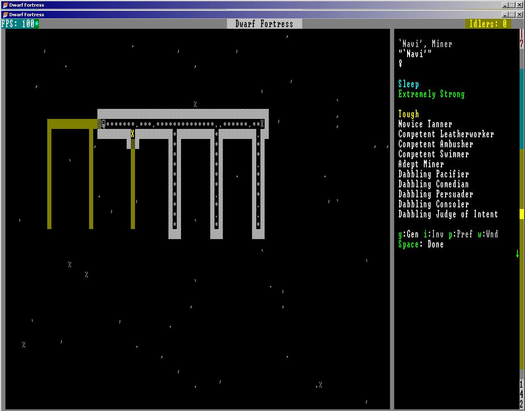Click the inner Dwarf Fortress window icon
Screen dimensions: 525x411
tap(5, 14)
